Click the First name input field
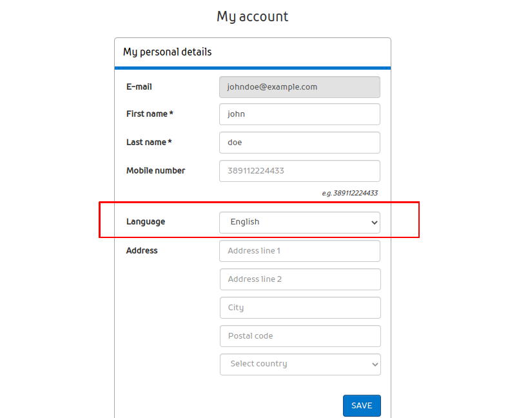 click(x=299, y=114)
